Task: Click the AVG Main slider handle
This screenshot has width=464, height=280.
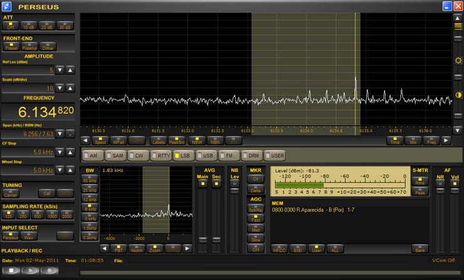Action: tap(203, 239)
